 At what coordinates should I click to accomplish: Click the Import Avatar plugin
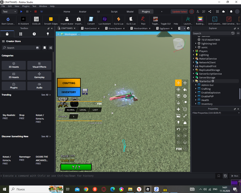(x=67, y=21)
